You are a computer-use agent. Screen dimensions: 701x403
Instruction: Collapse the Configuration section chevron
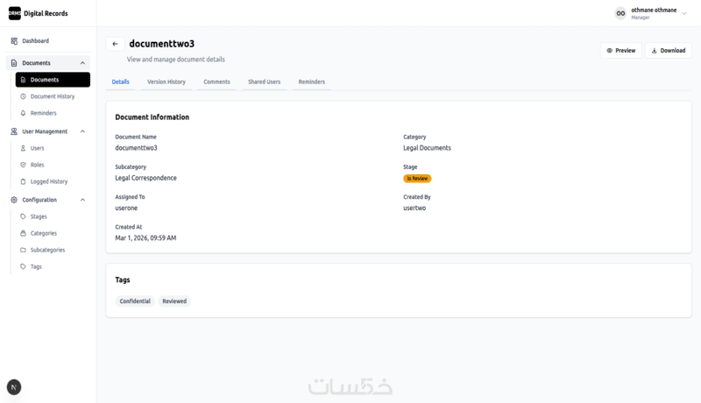tap(82, 200)
